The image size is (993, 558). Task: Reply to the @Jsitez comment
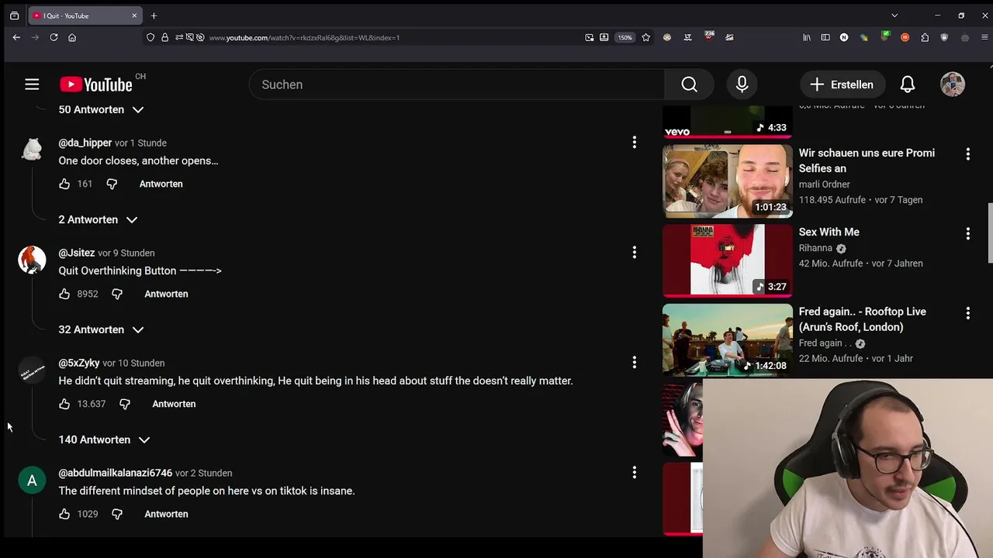166,294
